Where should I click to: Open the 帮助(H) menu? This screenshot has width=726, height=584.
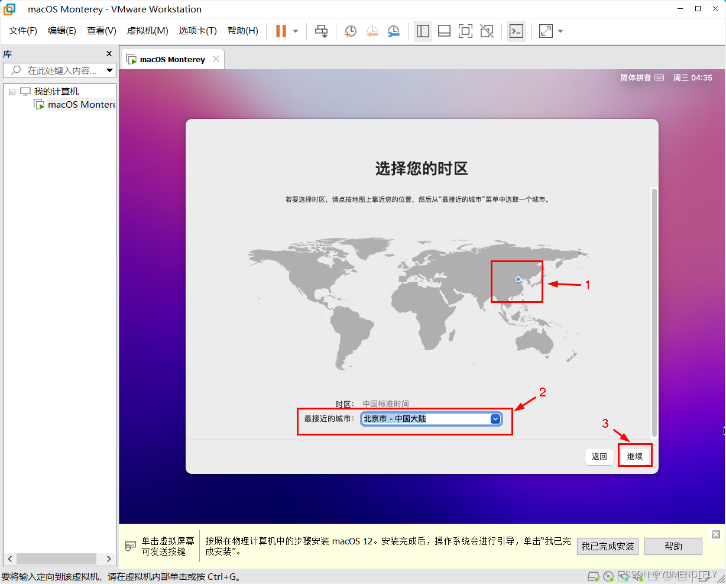click(x=243, y=31)
